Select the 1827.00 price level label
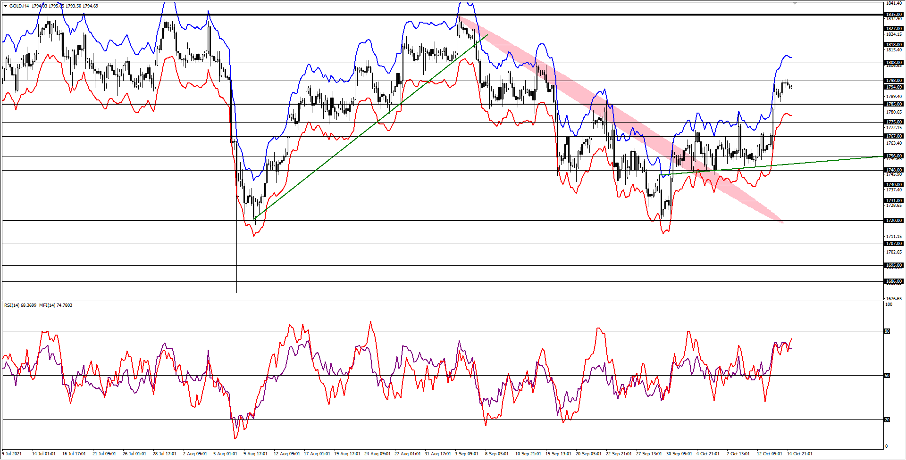The image size is (906, 460). tap(894, 29)
